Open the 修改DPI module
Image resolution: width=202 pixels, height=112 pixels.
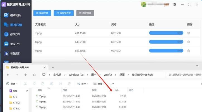12,34
